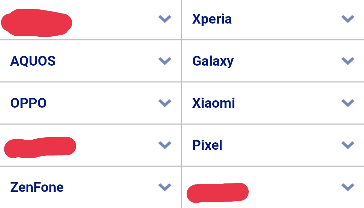Choose the ZenFone brand text
This screenshot has width=364, height=208.
(x=37, y=187)
